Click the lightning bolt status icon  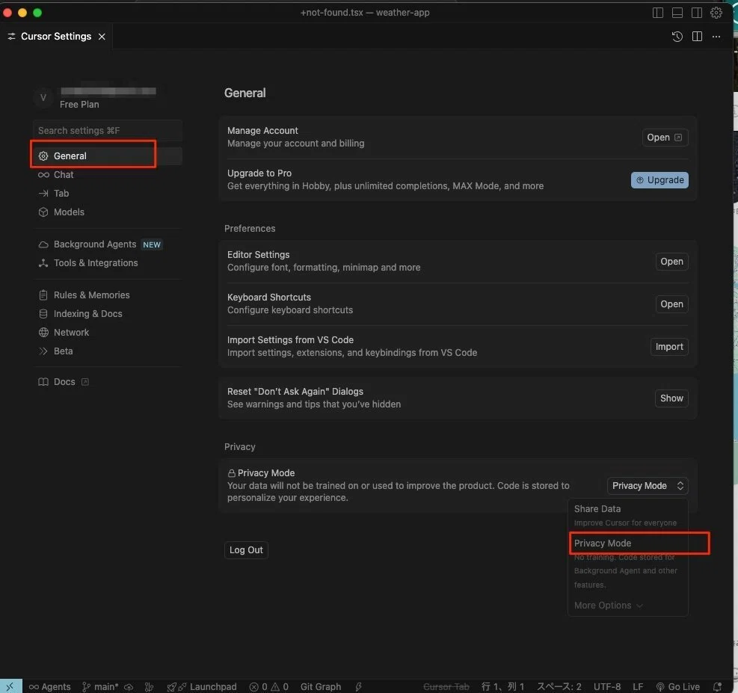point(358,686)
